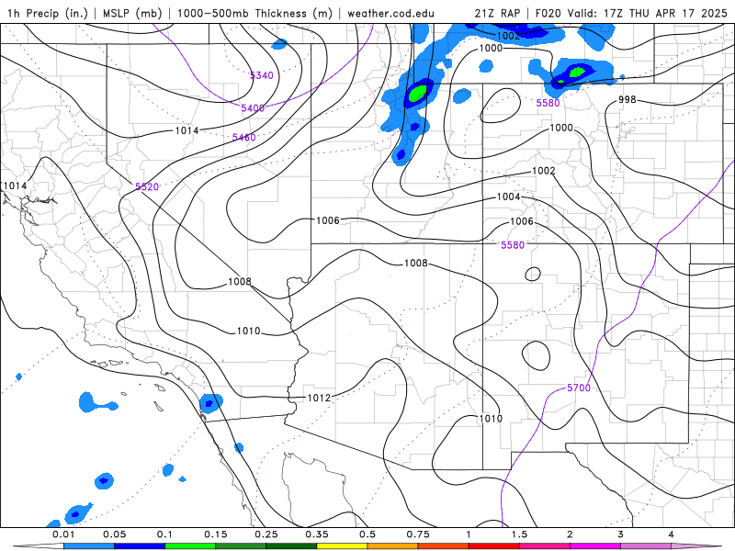Image resolution: width=735 pixels, height=551 pixels.
Task: Click the purple '5520' thickness label
Action: pyautogui.click(x=147, y=186)
